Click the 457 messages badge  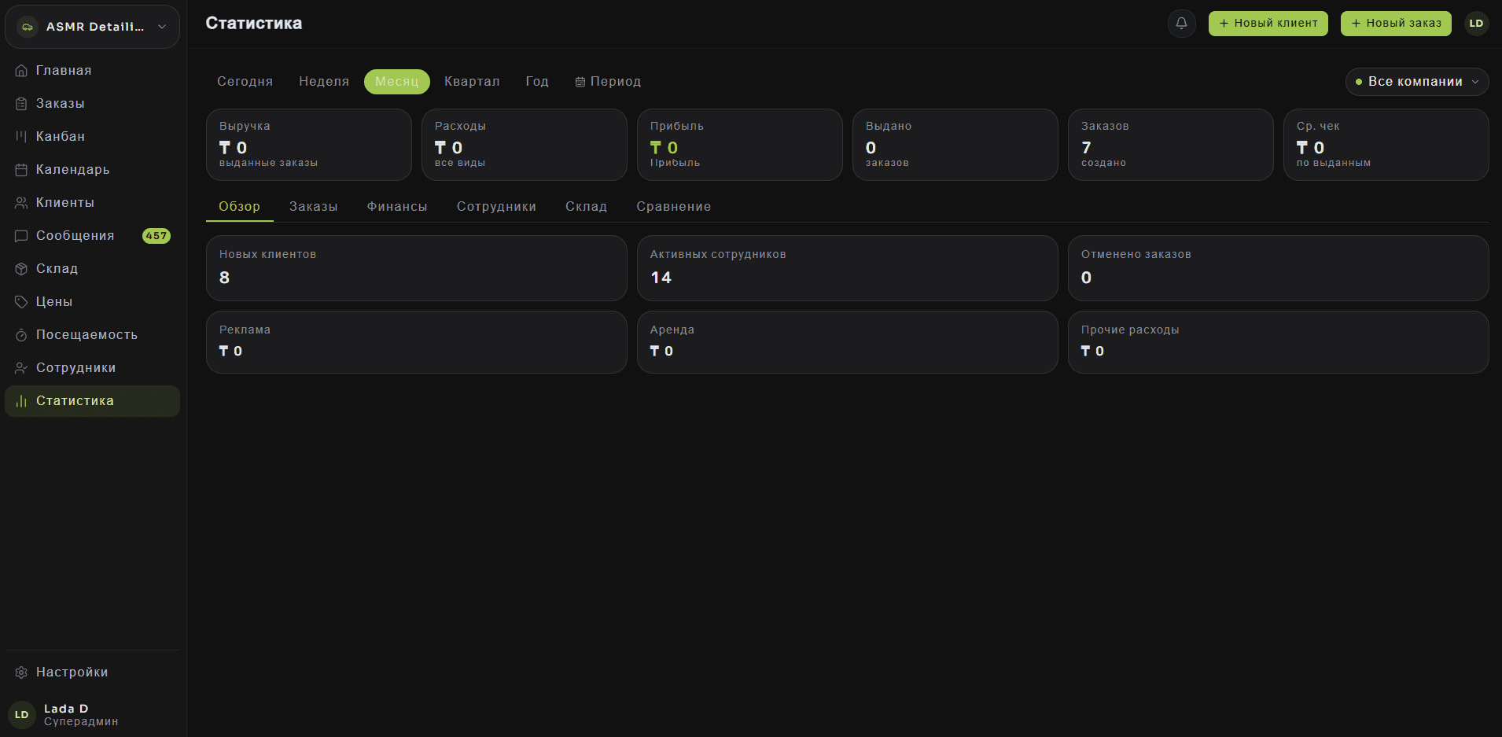point(156,236)
